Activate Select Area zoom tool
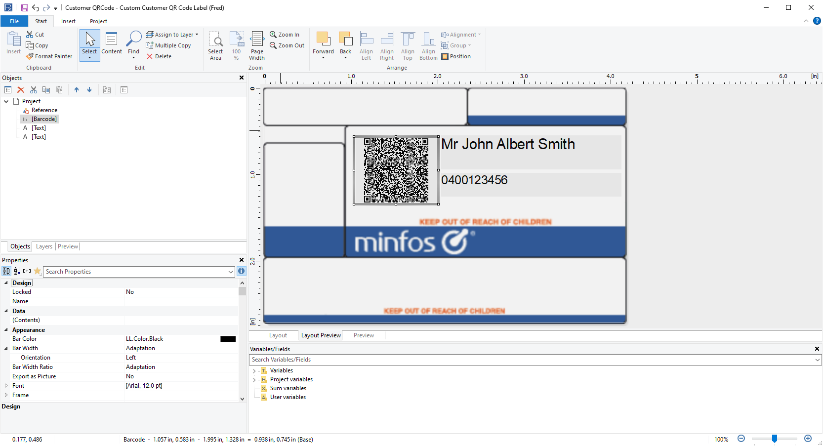The height and width of the screenshot is (446, 823). point(215,46)
